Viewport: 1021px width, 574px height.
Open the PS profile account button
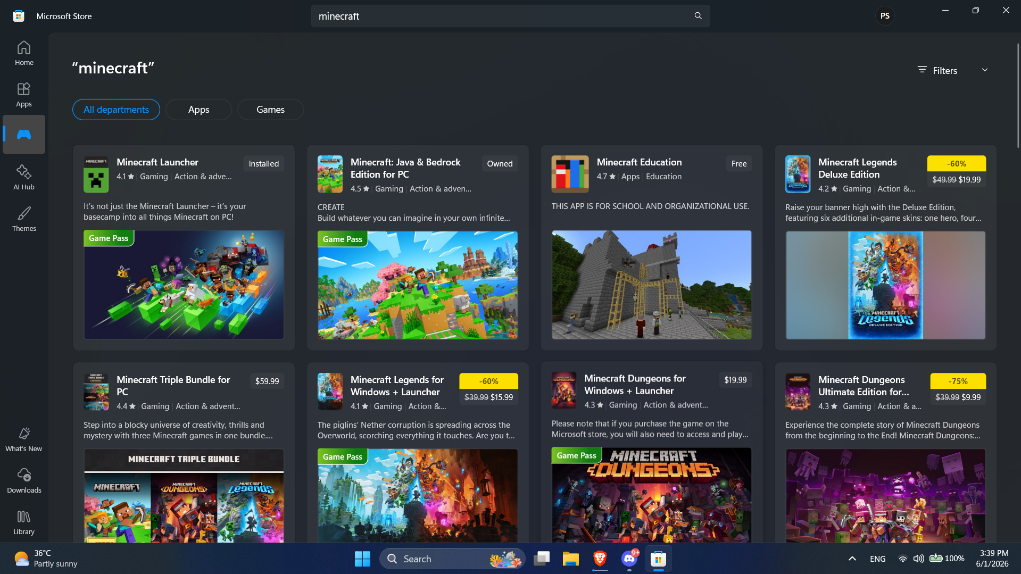point(885,16)
